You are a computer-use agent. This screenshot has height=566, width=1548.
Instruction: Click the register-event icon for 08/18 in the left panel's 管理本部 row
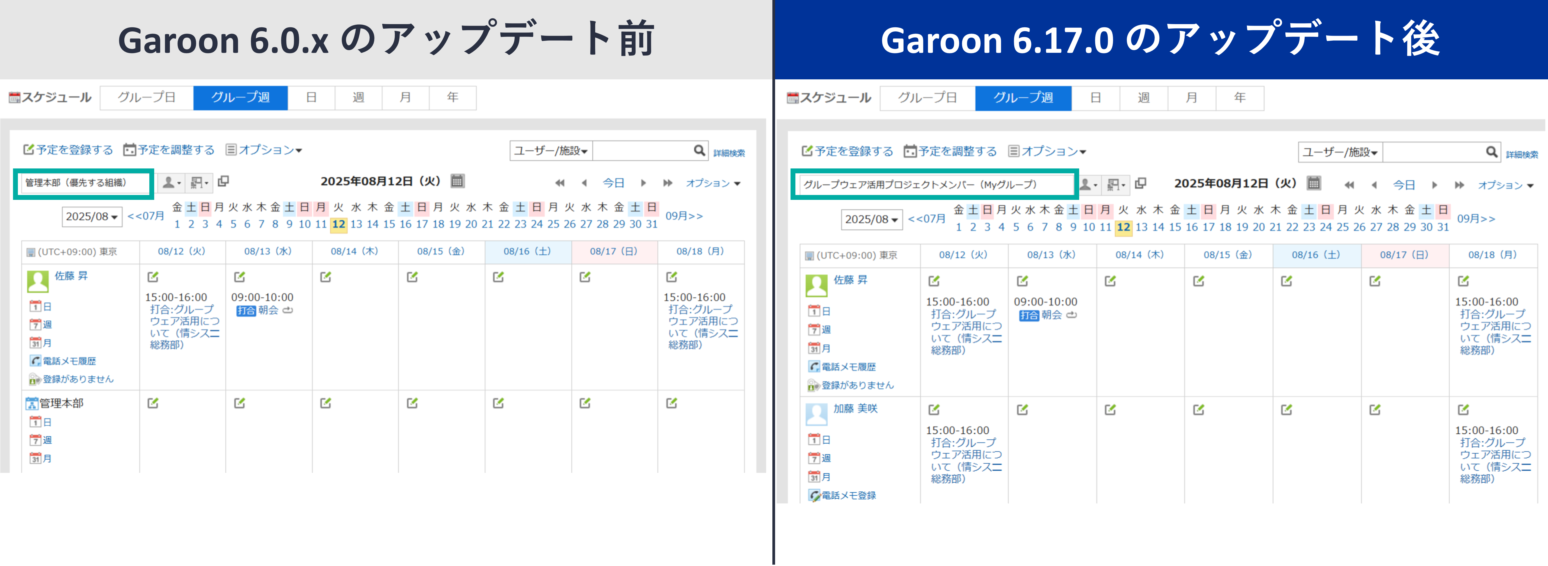[671, 403]
